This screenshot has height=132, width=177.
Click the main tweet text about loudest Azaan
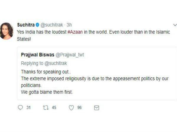(x=93, y=35)
